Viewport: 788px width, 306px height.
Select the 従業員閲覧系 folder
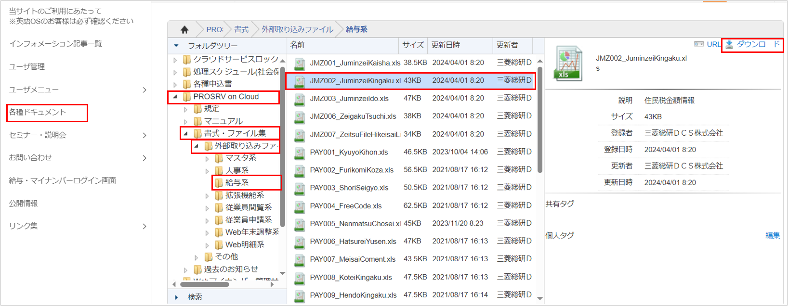249,208
